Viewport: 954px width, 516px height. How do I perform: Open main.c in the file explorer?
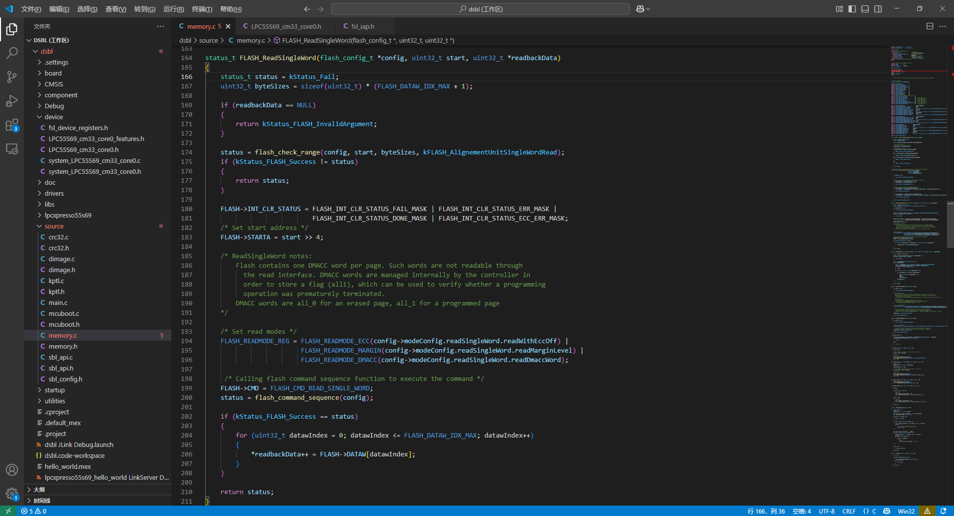[x=58, y=302]
